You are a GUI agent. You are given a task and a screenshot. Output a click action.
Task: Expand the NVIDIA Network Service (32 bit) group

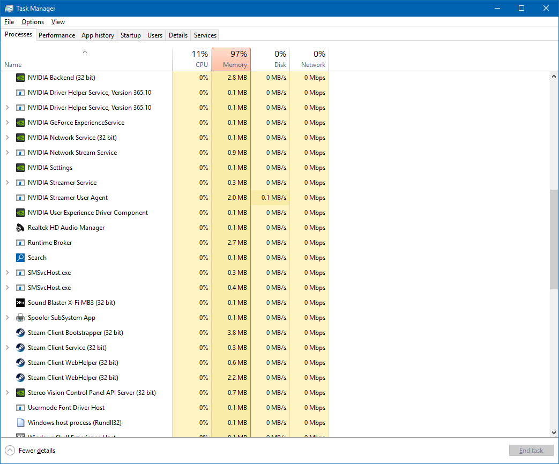click(x=7, y=138)
